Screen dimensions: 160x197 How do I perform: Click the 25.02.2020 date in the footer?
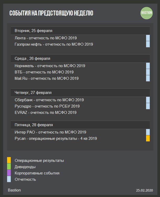tap(144, 190)
